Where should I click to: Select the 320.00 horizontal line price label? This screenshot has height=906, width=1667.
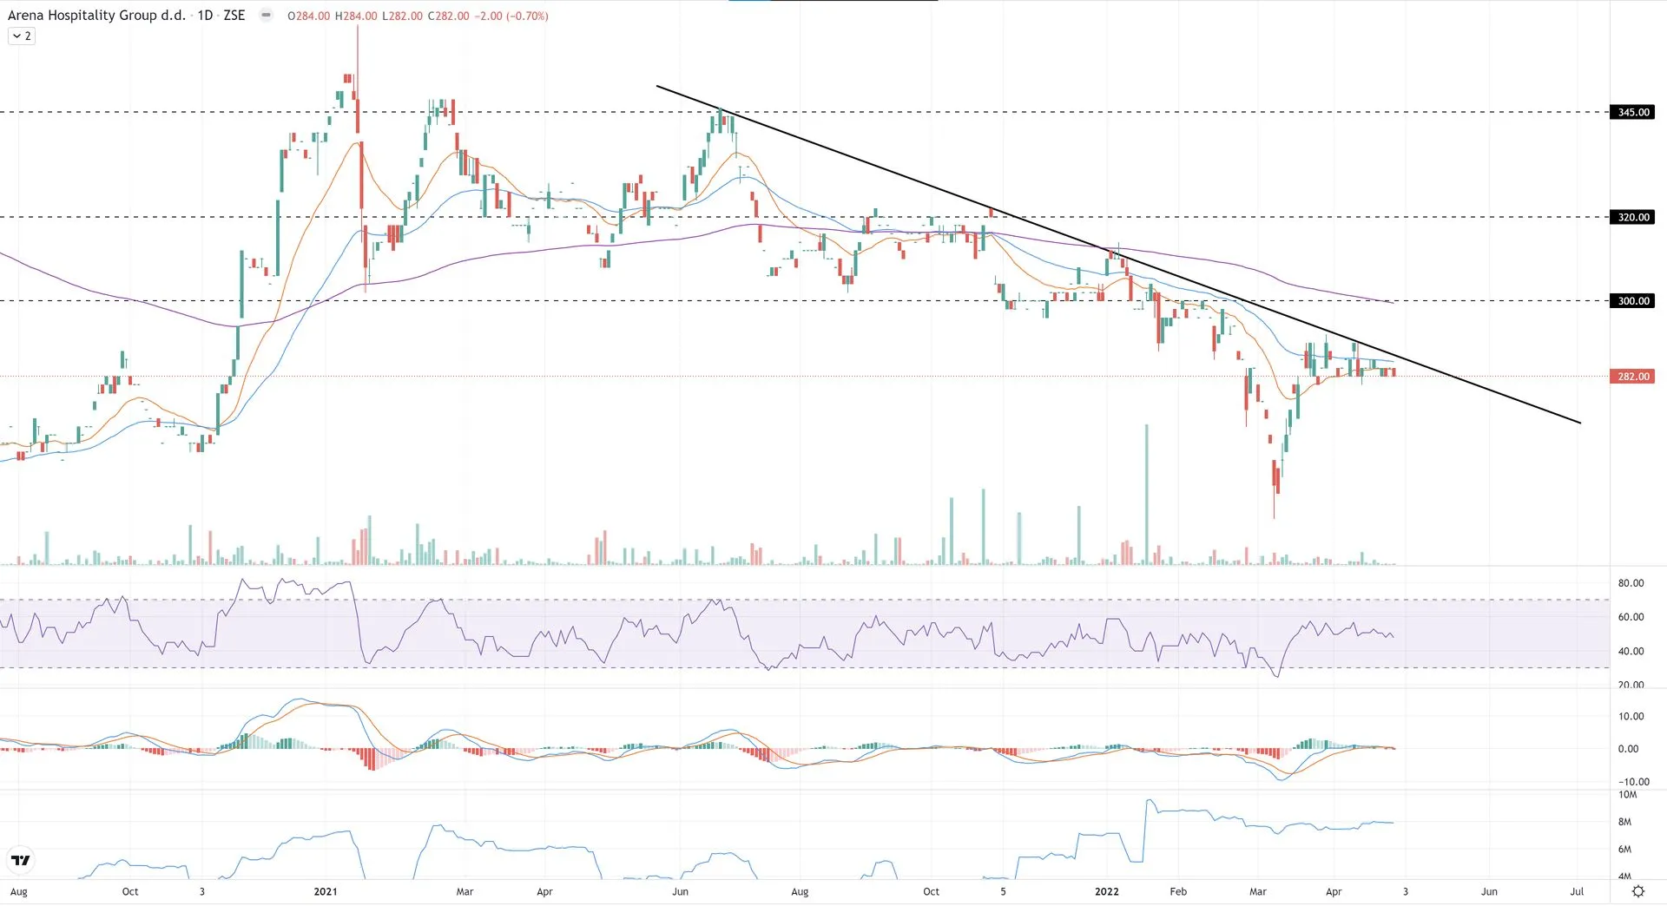click(1632, 217)
